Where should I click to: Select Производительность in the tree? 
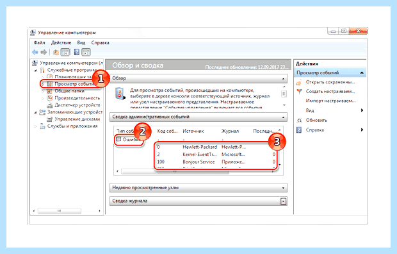click(77, 98)
